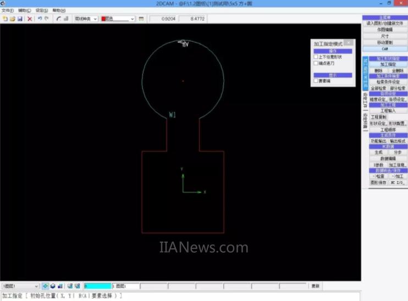Click the first layer display icon in status bar
408x301 pixels.
point(46,286)
